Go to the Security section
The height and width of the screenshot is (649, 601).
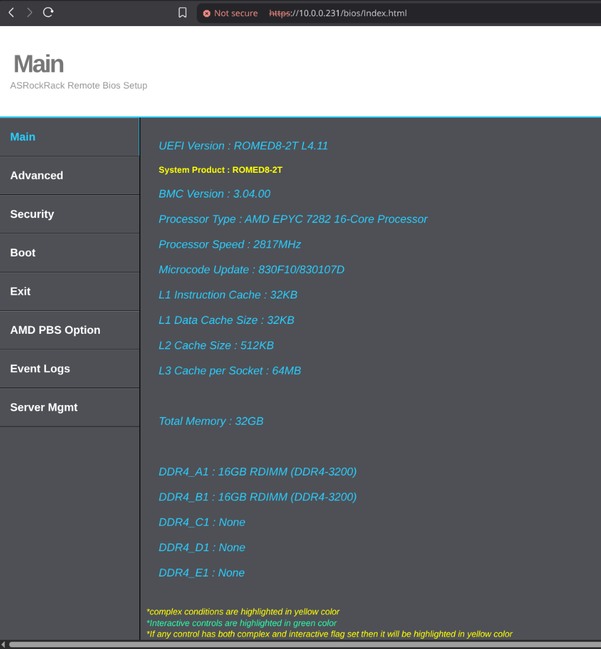[x=69, y=214]
